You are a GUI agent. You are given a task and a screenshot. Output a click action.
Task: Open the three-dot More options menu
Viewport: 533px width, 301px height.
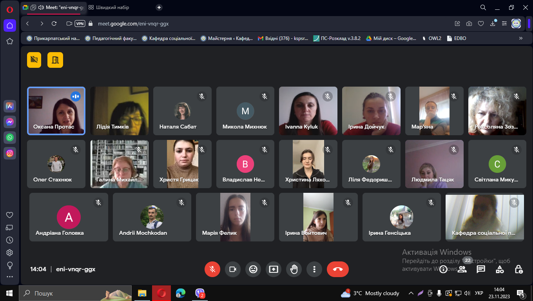pos(314,269)
